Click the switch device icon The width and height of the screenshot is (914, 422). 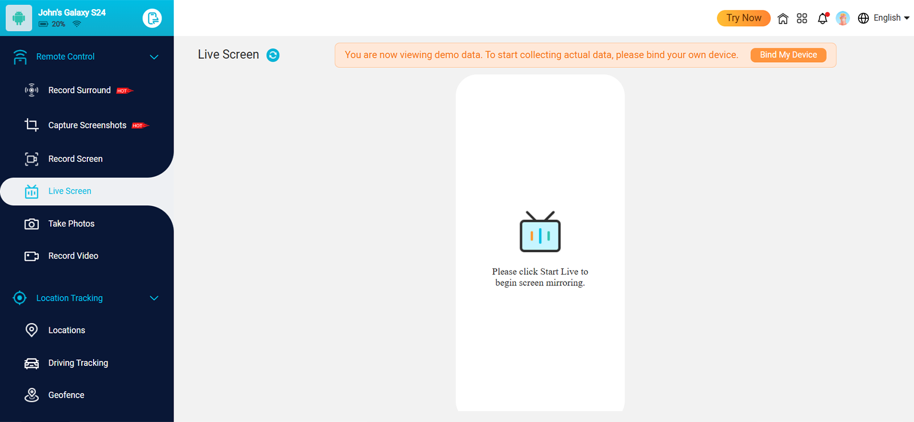tap(152, 18)
